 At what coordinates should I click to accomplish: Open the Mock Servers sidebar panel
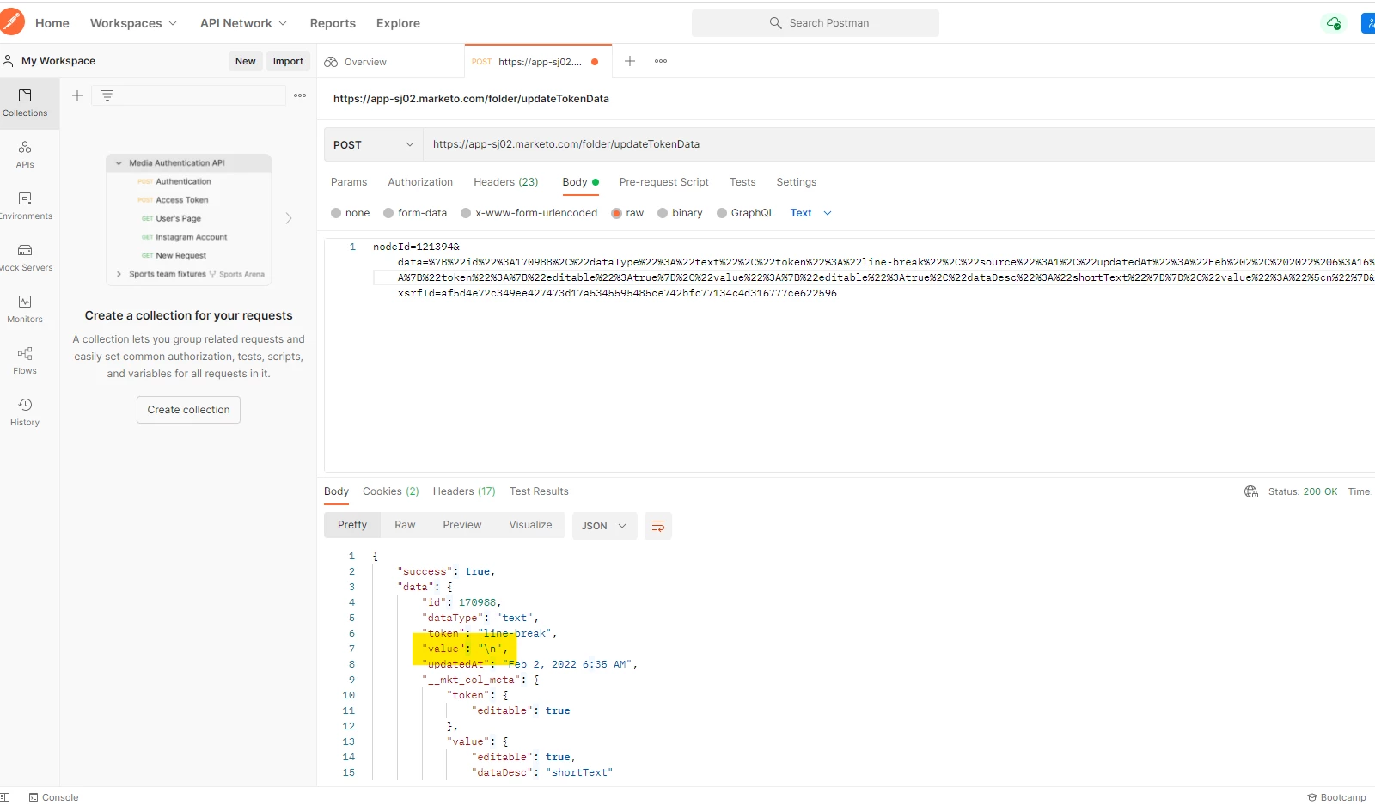pos(25,258)
